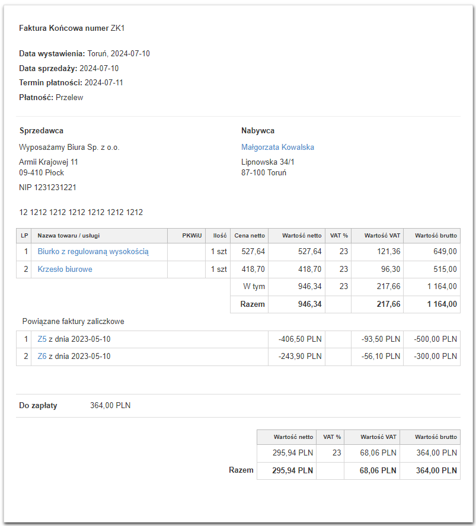Screen dimensions: 476x526
Task: Select the bank account number starting with 12 1212
Action: (x=81, y=212)
